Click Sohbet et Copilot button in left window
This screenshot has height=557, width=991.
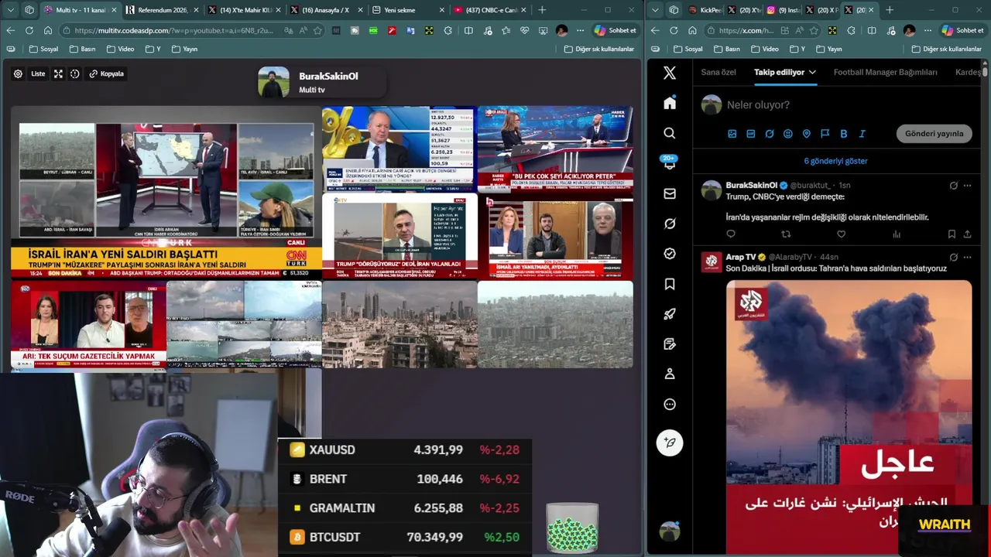pyautogui.click(x=616, y=30)
